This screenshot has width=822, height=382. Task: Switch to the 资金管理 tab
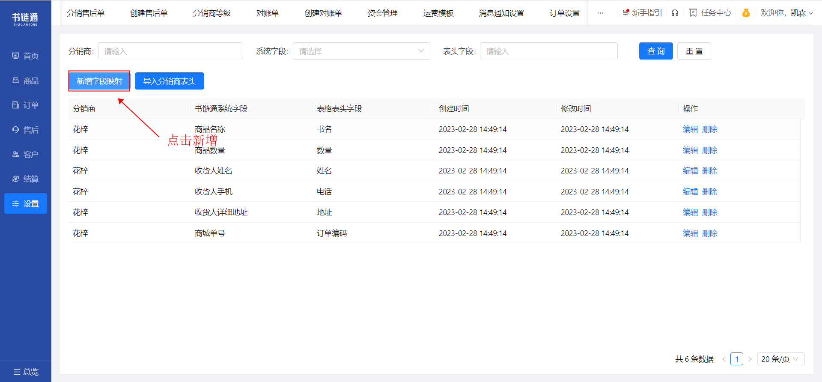click(x=383, y=13)
